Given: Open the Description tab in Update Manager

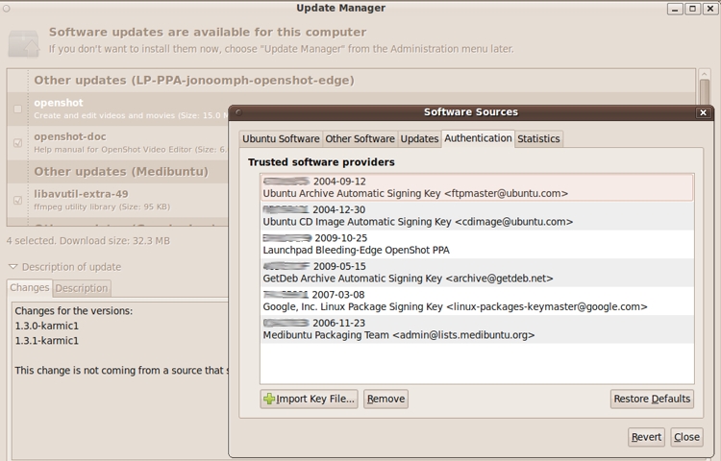Looking at the screenshot, I should [x=82, y=288].
